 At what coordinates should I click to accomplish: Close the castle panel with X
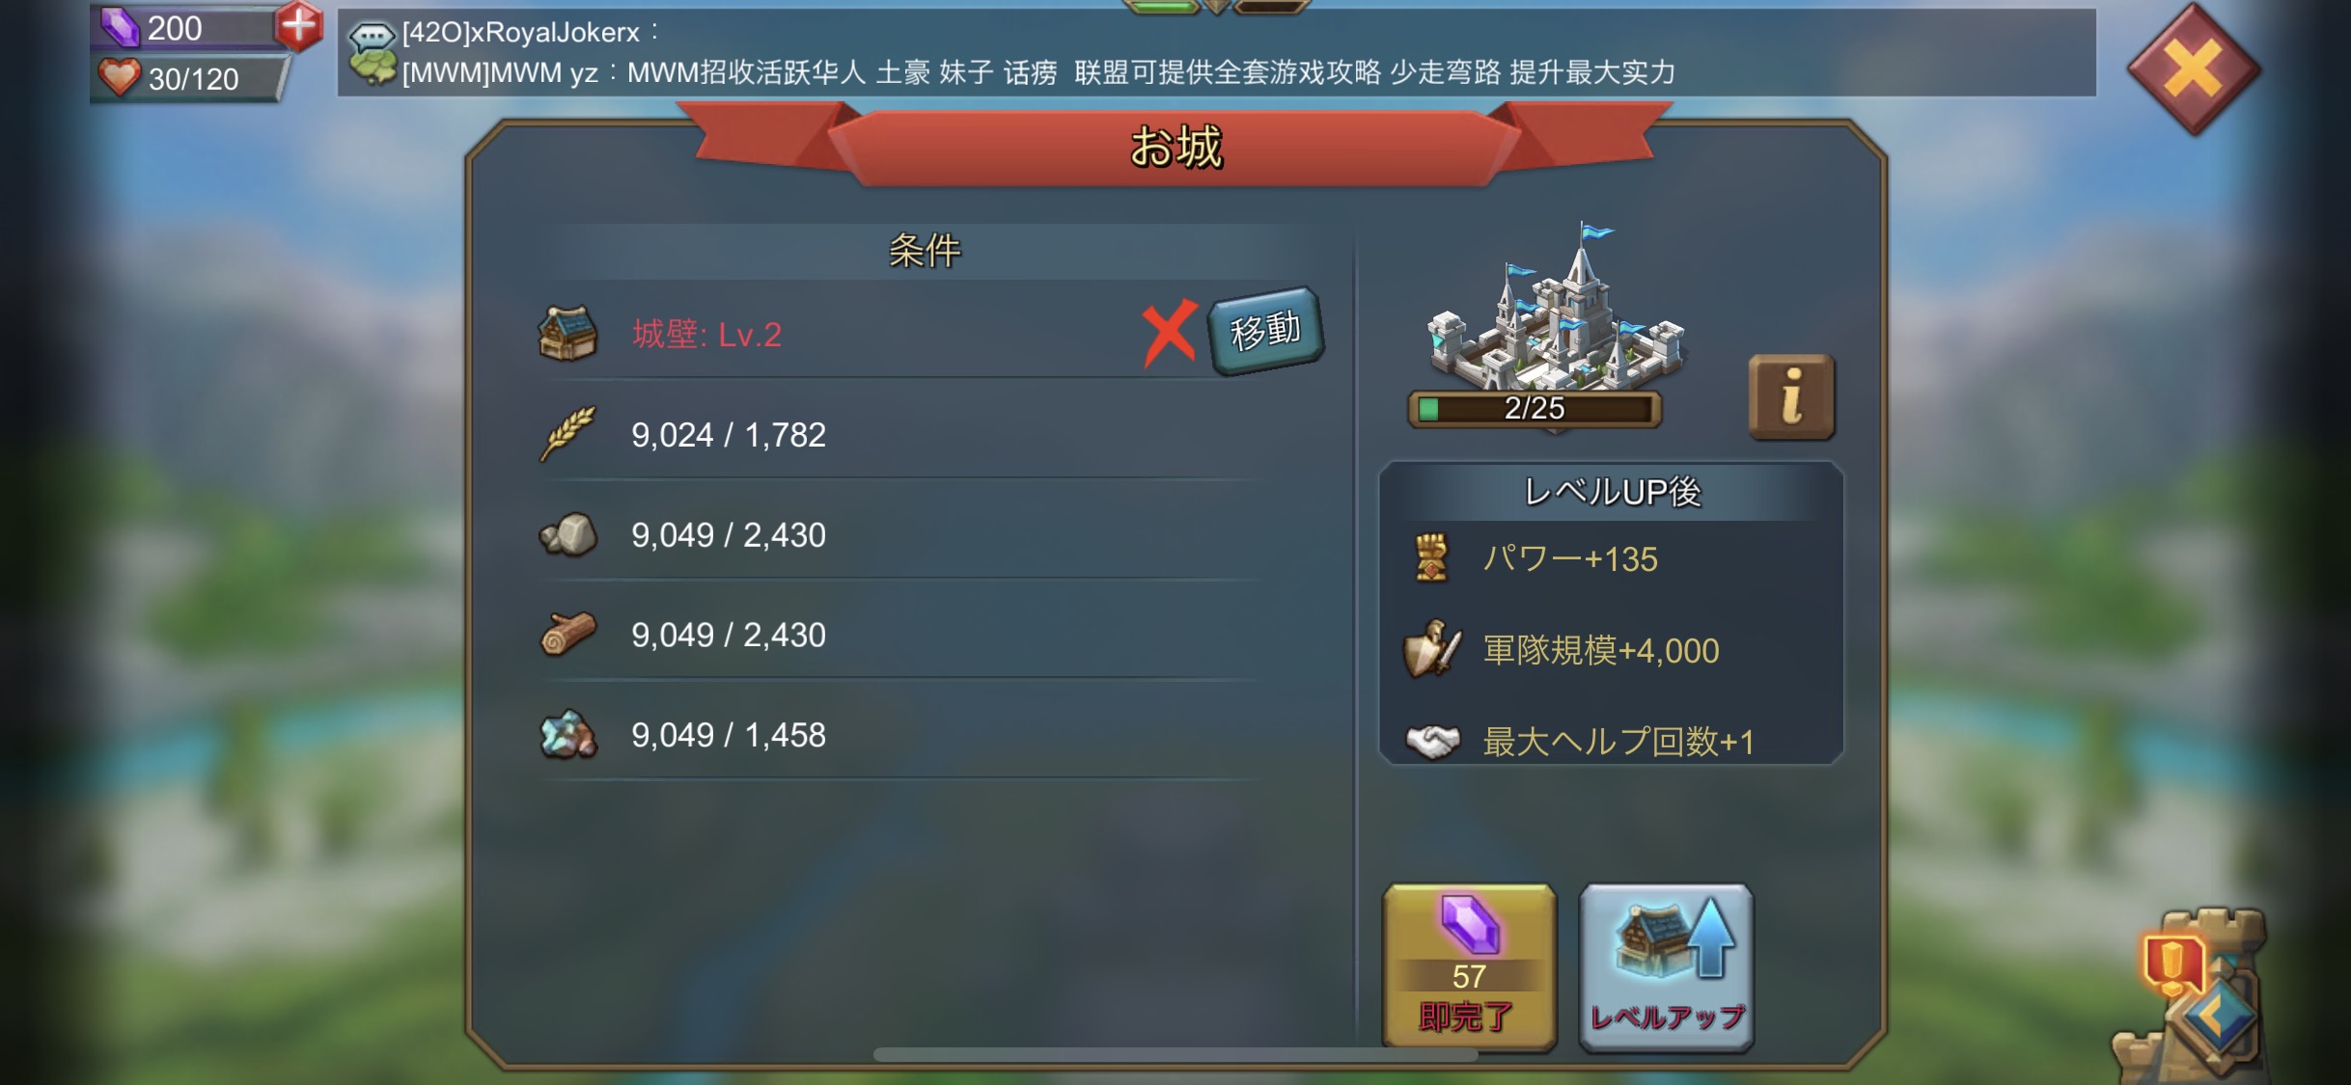2194,68
